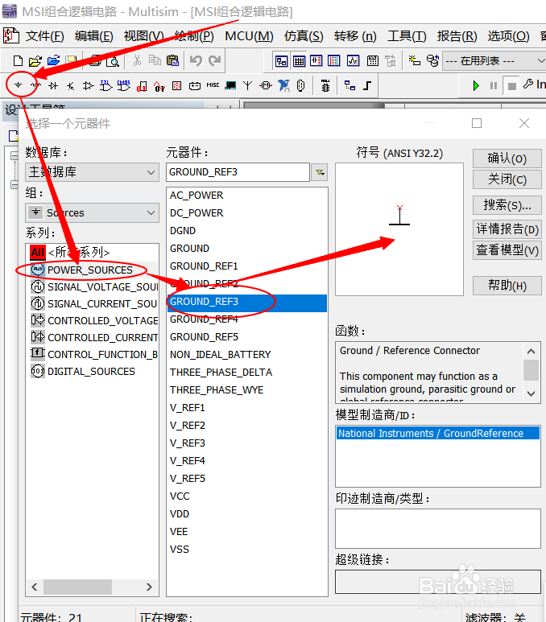
Task: Click the Place MISC components icon
Action: [213, 85]
